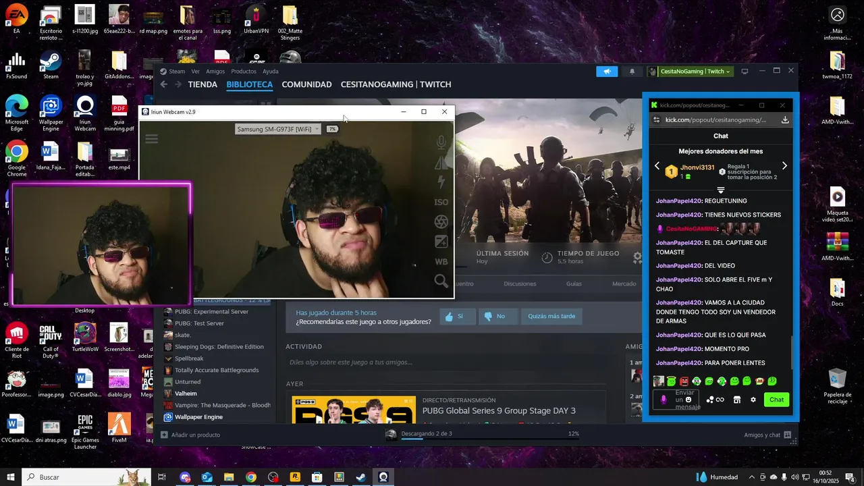Show next top donor in Kick chat
Viewport: 864px width, 486px height.
pyautogui.click(x=784, y=166)
